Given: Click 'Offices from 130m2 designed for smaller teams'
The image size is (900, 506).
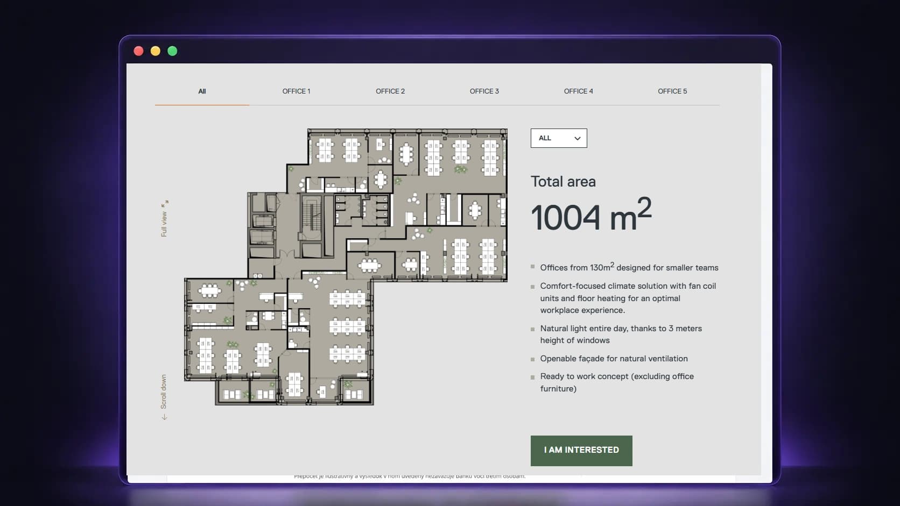Looking at the screenshot, I should click(x=629, y=267).
